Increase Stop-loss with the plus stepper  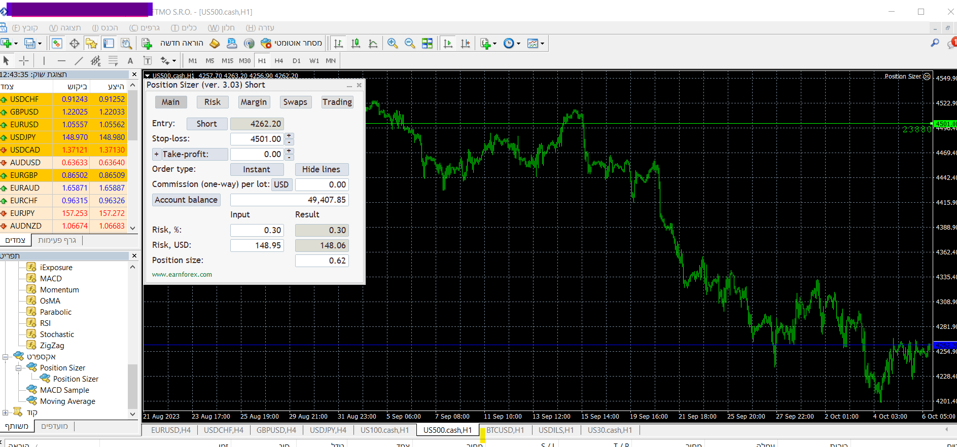289,136
